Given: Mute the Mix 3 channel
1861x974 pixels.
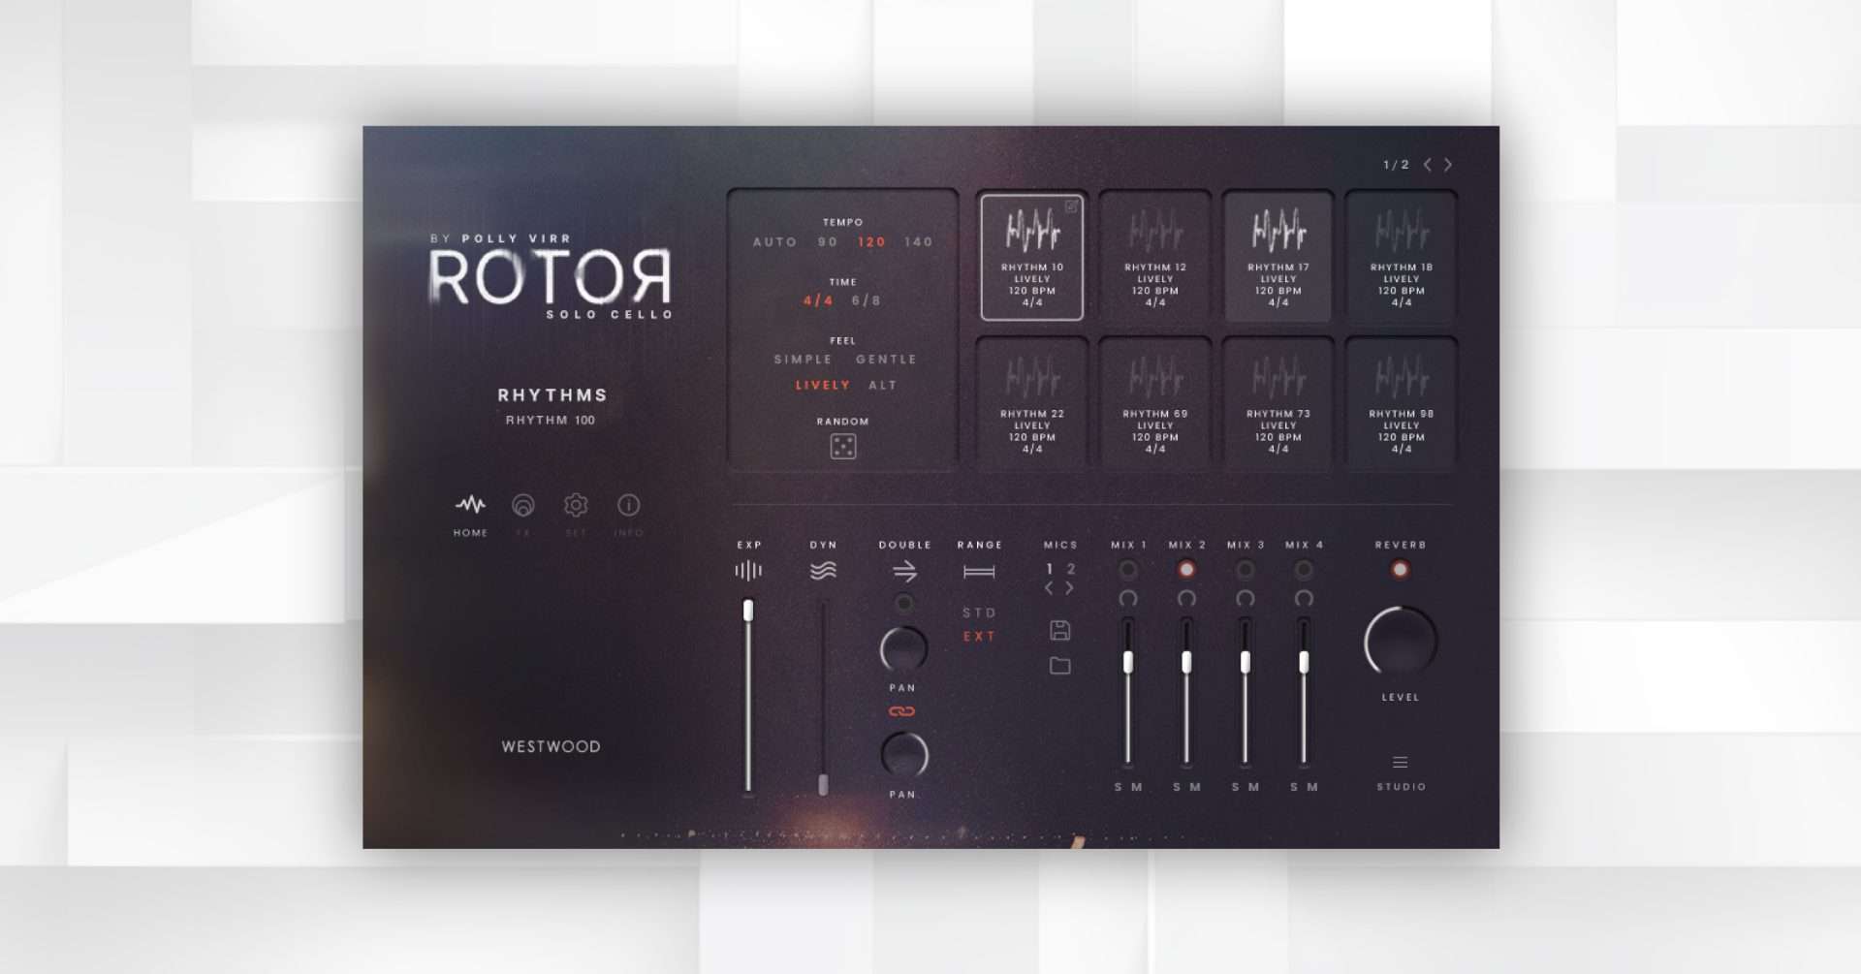Looking at the screenshot, I should pos(1254,787).
